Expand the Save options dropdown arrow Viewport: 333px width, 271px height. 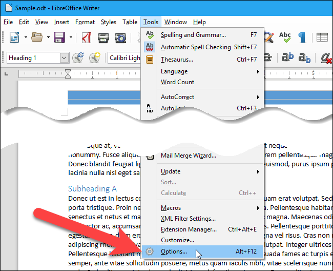click(71, 37)
